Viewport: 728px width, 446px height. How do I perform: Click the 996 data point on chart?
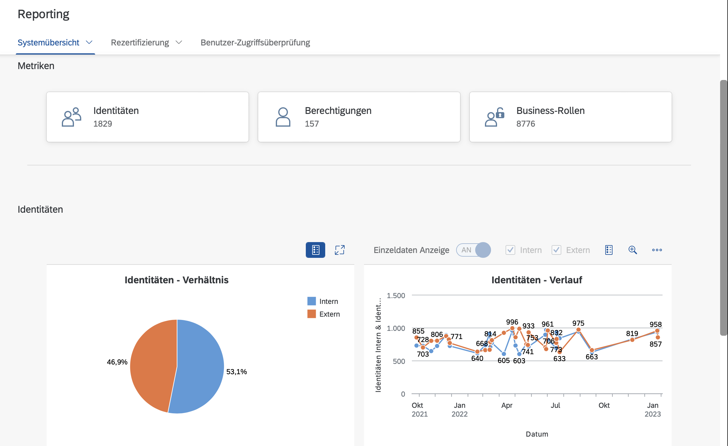[512, 328]
